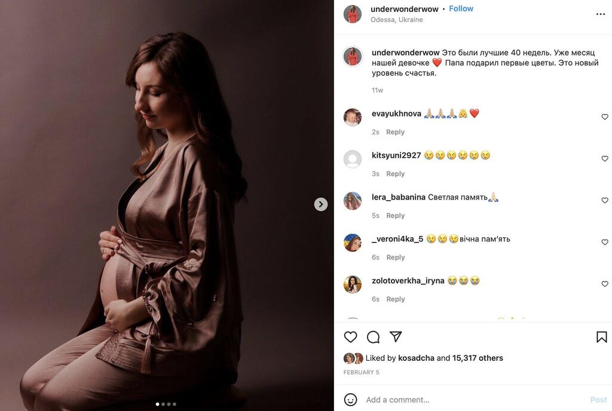Like _veroni4ka_5's comment heart
The width and height of the screenshot is (612, 411).
(605, 242)
